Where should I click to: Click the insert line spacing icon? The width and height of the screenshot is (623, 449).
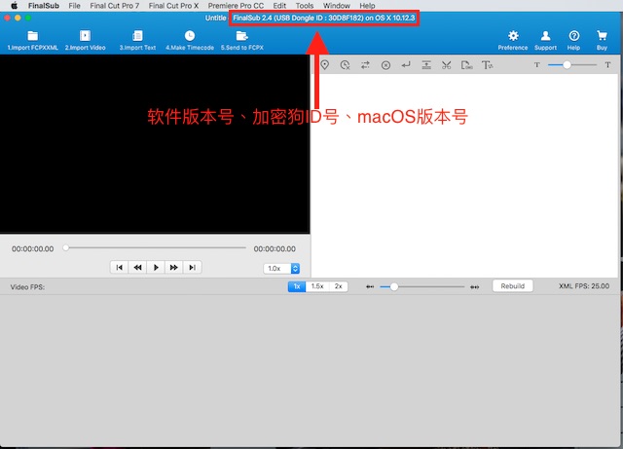(426, 65)
